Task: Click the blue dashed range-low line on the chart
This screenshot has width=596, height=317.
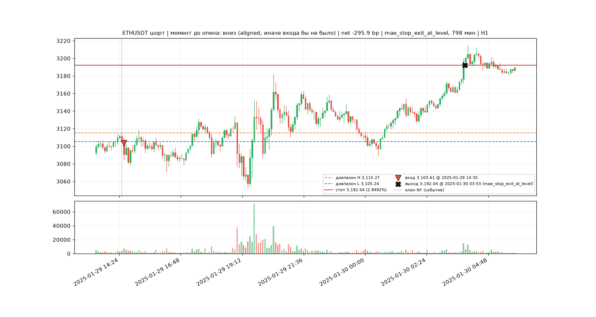Action: point(305,142)
